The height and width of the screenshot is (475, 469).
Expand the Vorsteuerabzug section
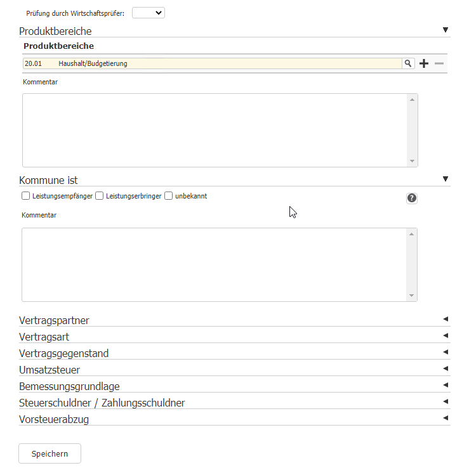[446, 418]
